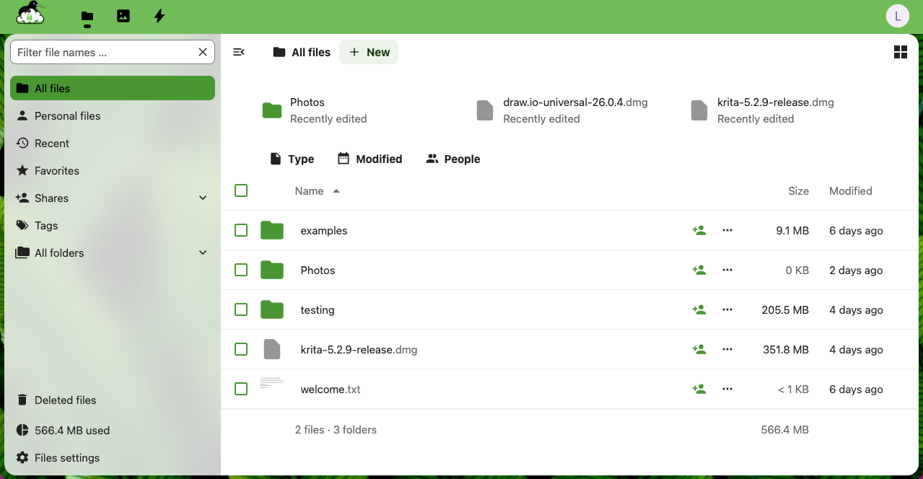The image size is (923, 479).
Task: Click the New button to create content
Action: pyautogui.click(x=369, y=52)
